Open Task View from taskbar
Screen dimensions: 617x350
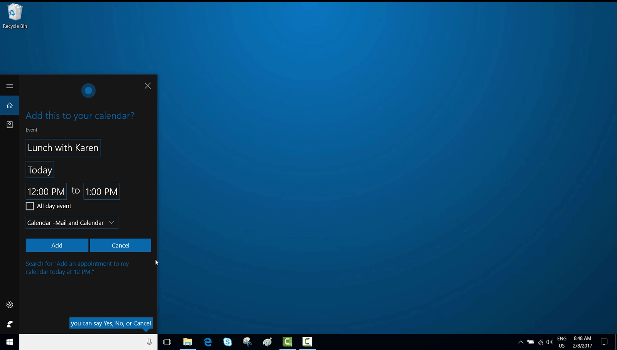[x=167, y=342]
